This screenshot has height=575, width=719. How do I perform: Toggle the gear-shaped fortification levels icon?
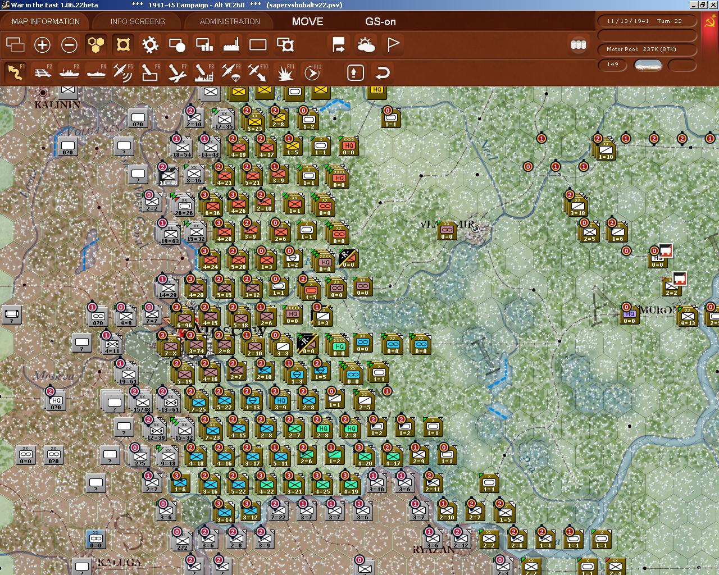[150, 44]
